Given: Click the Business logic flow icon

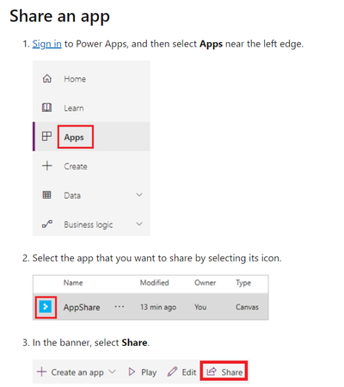Looking at the screenshot, I should coord(47,224).
